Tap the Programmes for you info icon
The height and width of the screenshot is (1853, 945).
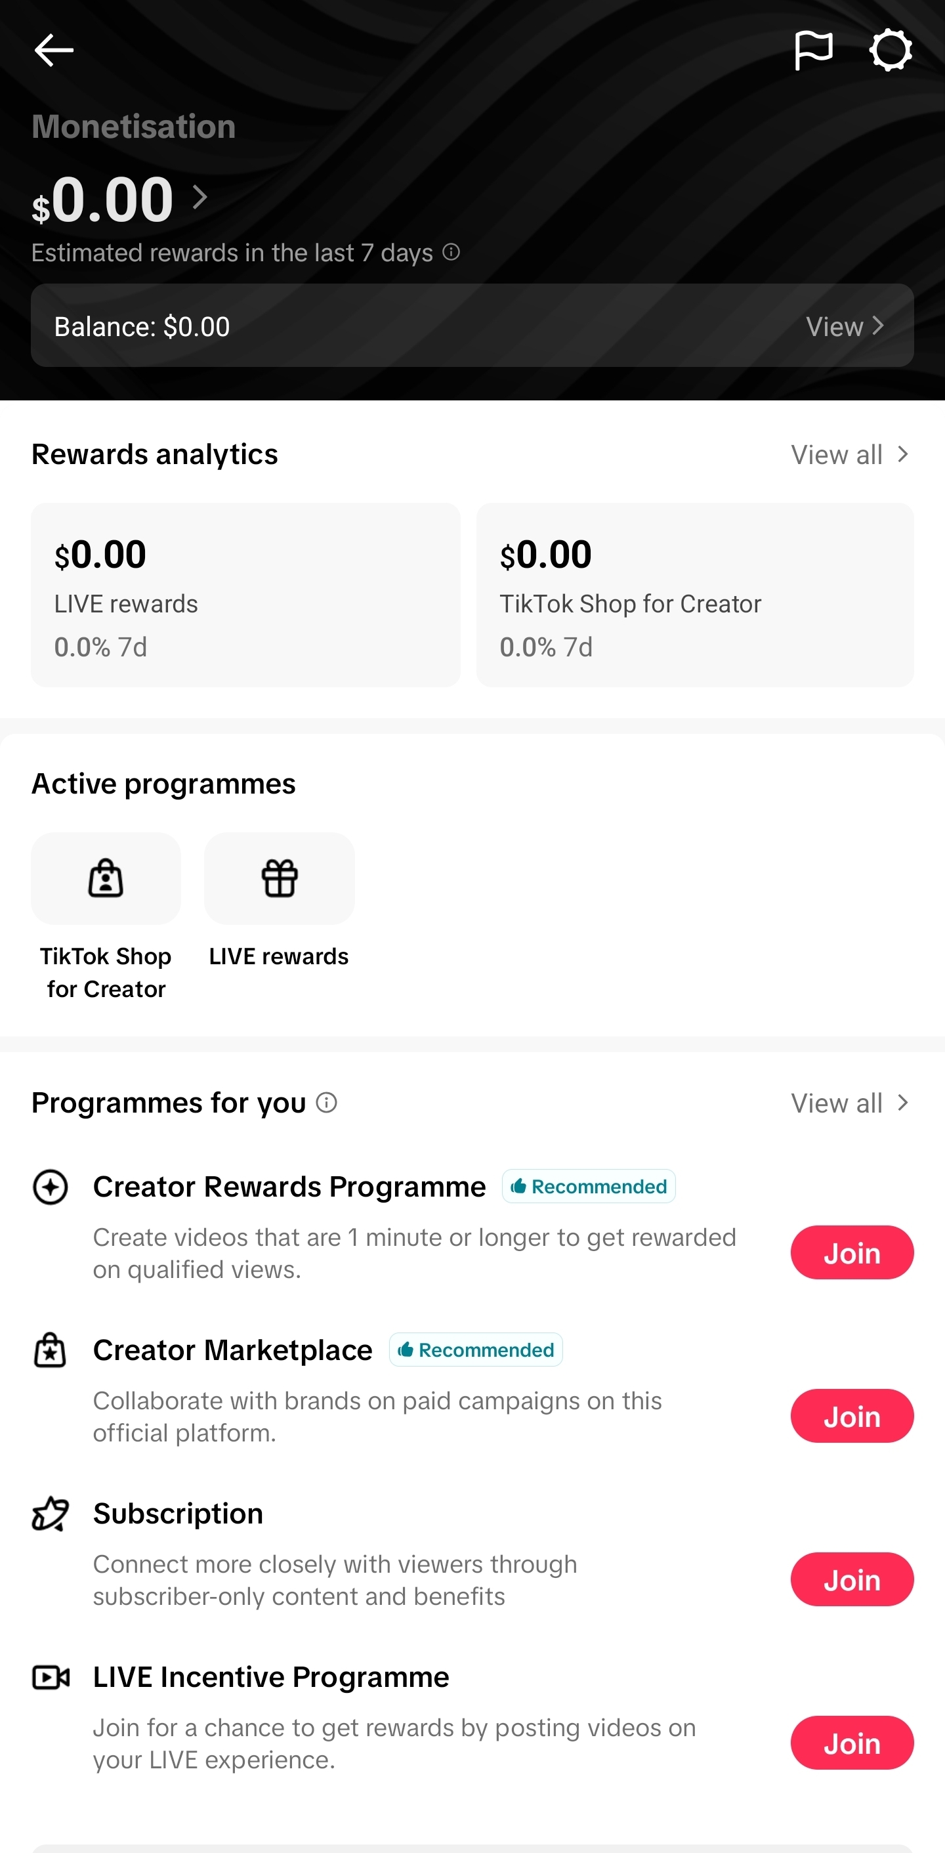327,1102
